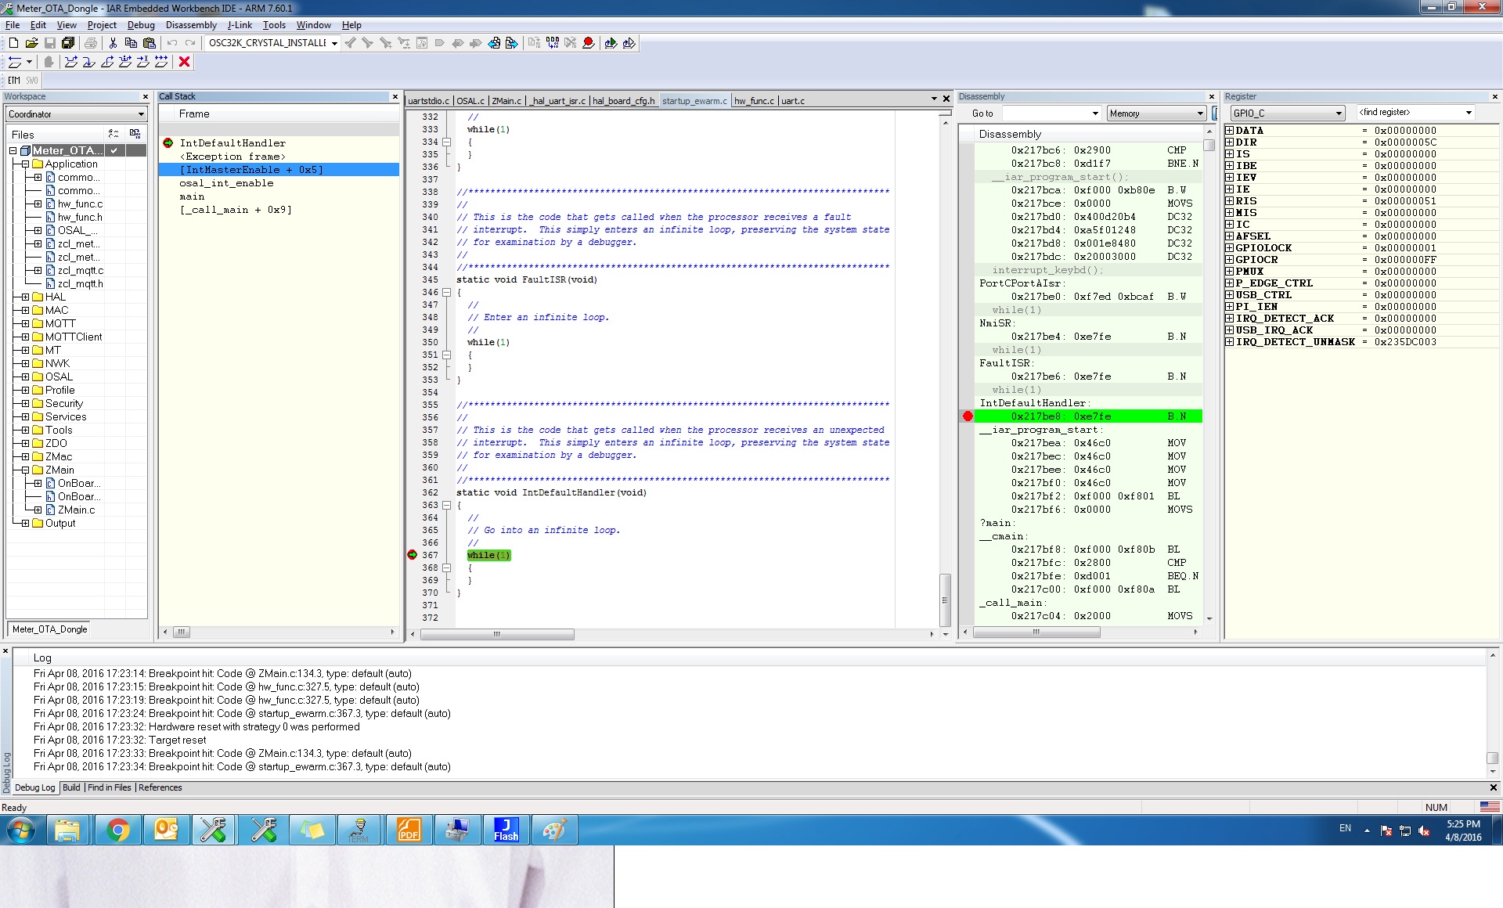
Task: Open the Build tab in log panel
Action: [71, 787]
